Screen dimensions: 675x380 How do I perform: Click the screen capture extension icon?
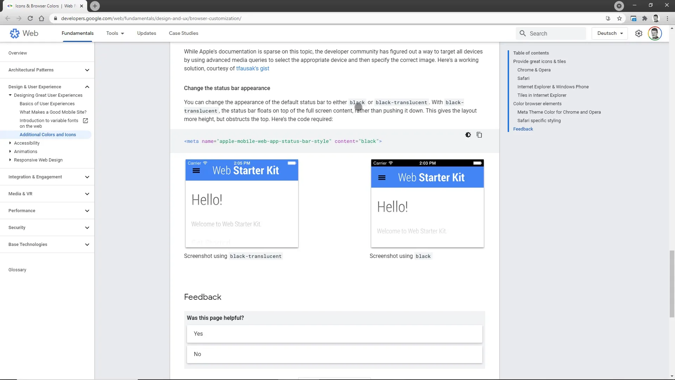[x=633, y=18]
